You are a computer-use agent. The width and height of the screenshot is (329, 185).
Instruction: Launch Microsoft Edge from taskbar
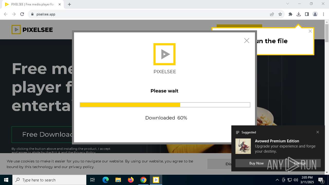point(106,180)
